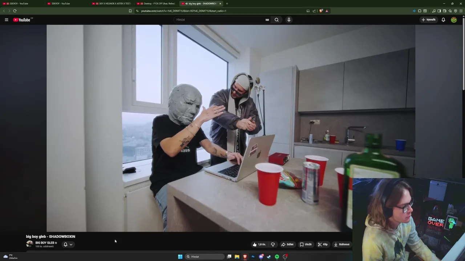Click the Klip clip button

(323, 244)
